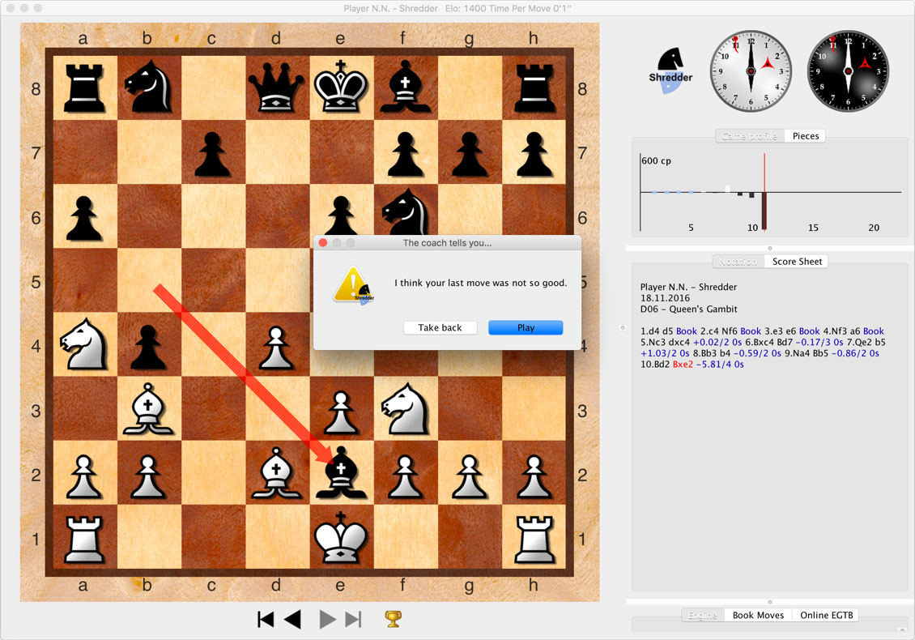Image resolution: width=915 pixels, height=640 pixels.
Task: Select the black rook on a8
Action: (84, 89)
